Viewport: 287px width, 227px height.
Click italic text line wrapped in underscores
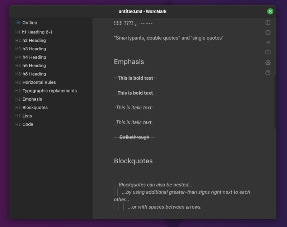133,122
